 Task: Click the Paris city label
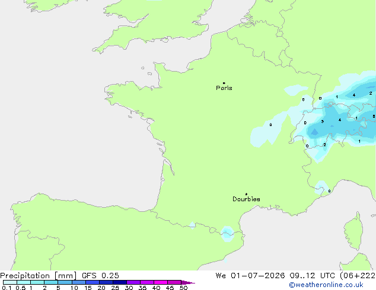click(224, 88)
